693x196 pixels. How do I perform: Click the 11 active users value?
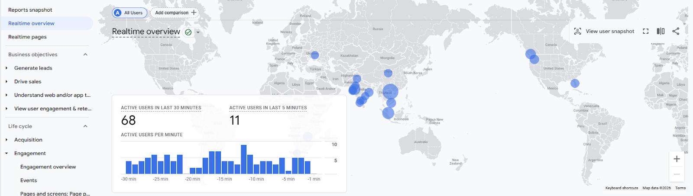pyautogui.click(x=235, y=120)
